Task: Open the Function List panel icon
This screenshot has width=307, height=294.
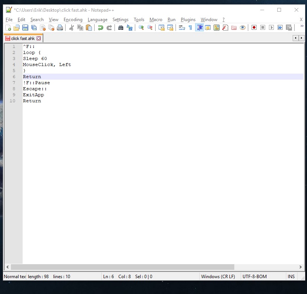Action: pos(225,28)
